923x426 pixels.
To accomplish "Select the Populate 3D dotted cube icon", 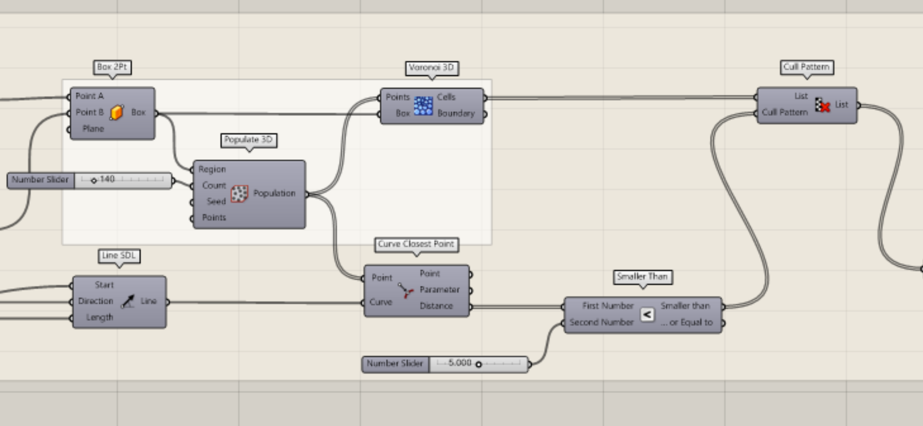I will click(x=239, y=193).
